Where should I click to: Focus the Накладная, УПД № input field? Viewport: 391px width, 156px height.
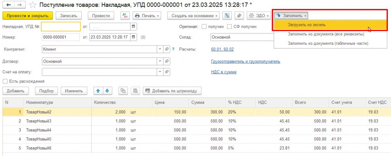click(x=61, y=26)
